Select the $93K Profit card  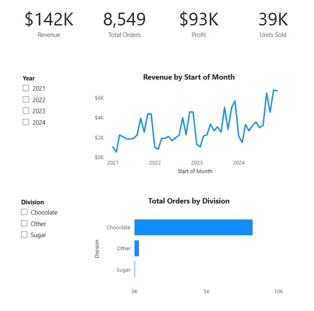click(x=199, y=24)
